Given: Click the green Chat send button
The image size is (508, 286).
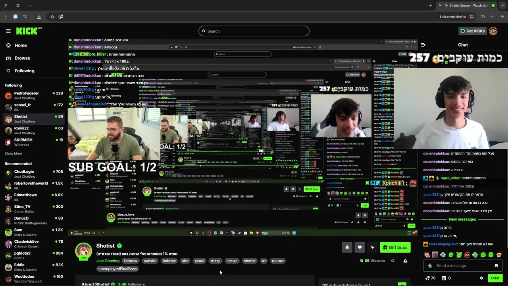Looking at the screenshot, I should 495,278.
